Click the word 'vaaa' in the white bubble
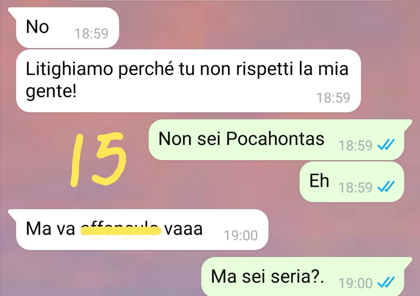Screen dimensions: 420x296 click(184, 229)
